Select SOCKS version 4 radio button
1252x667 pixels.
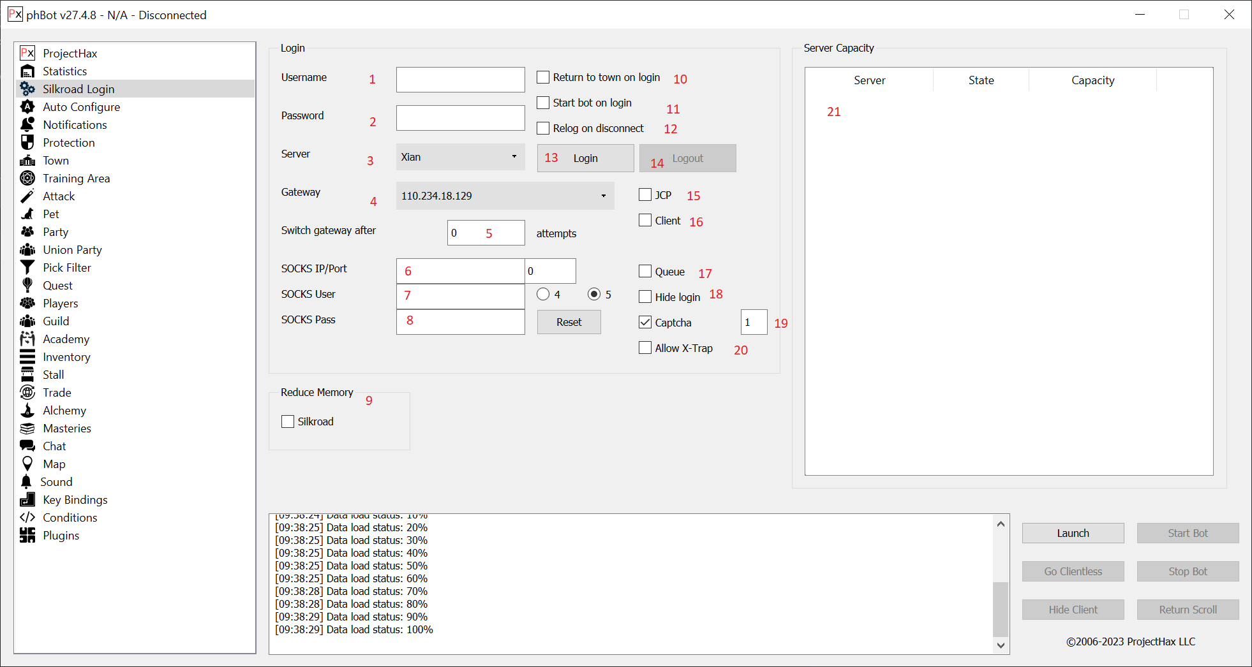pyautogui.click(x=543, y=294)
